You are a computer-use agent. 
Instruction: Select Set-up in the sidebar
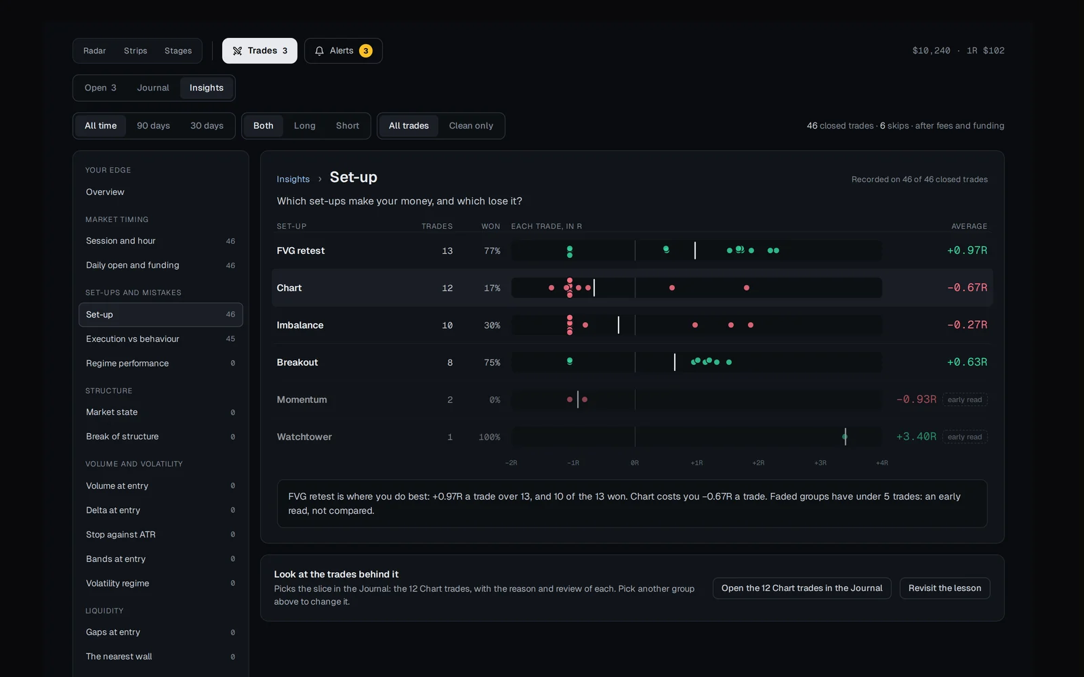[x=161, y=315]
